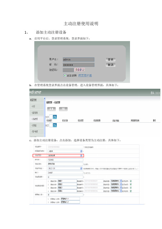Click the serial number field with 123456
Screen dimensions: 162x229
pyautogui.click(x=65, y=160)
